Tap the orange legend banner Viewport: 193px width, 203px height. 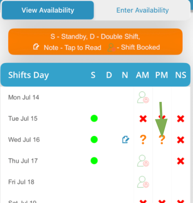[x=95, y=42]
